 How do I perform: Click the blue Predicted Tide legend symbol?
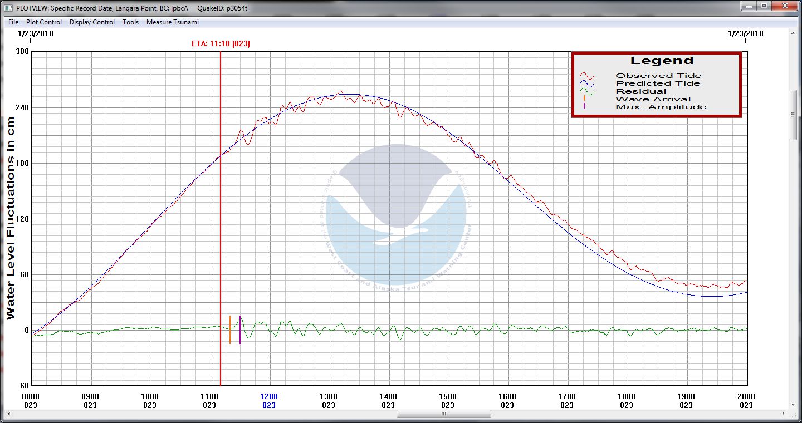pyautogui.click(x=586, y=84)
